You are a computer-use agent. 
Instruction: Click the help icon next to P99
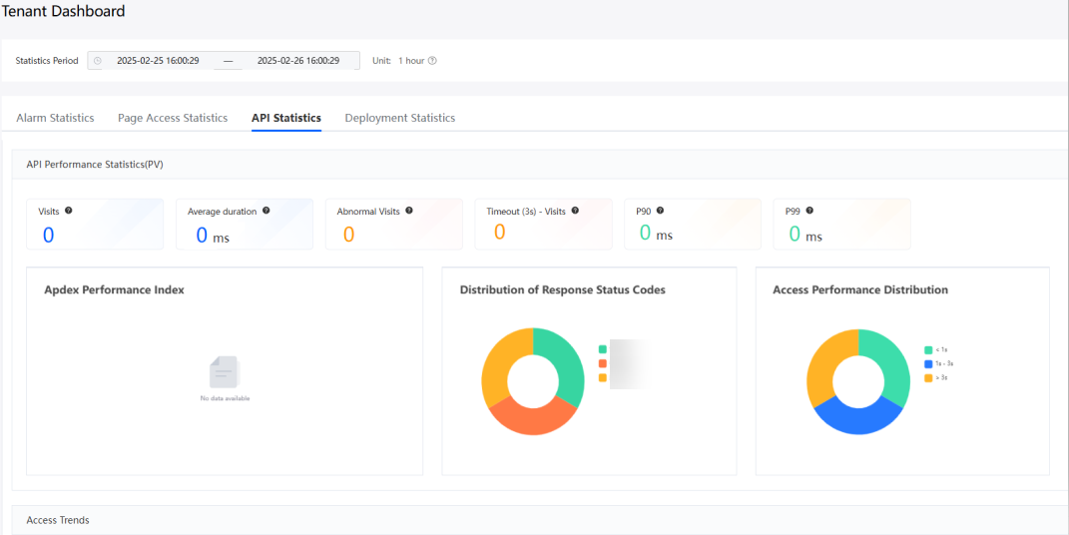click(809, 211)
